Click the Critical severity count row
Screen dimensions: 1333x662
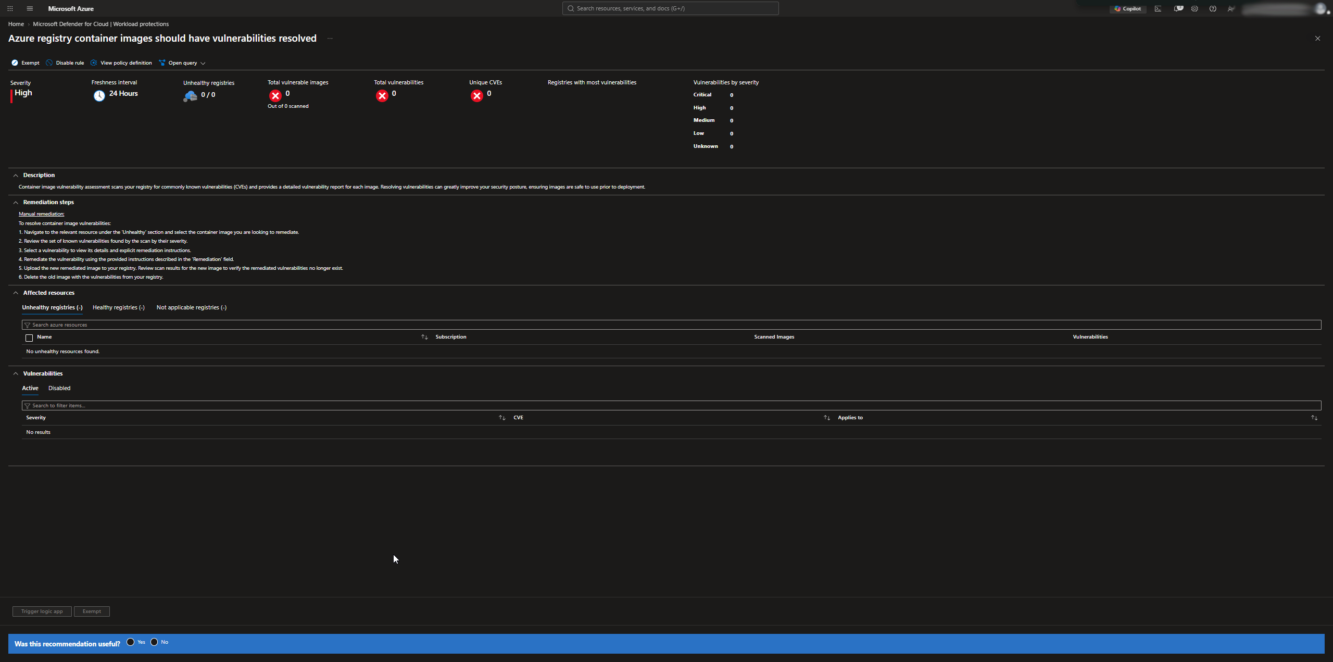tap(713, 95)
